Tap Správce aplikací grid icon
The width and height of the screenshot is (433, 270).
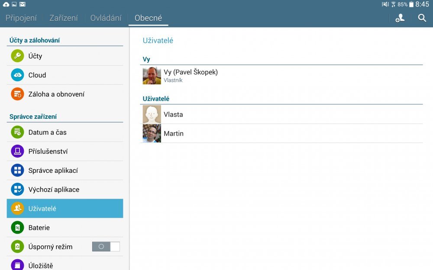tap(17, 170)
